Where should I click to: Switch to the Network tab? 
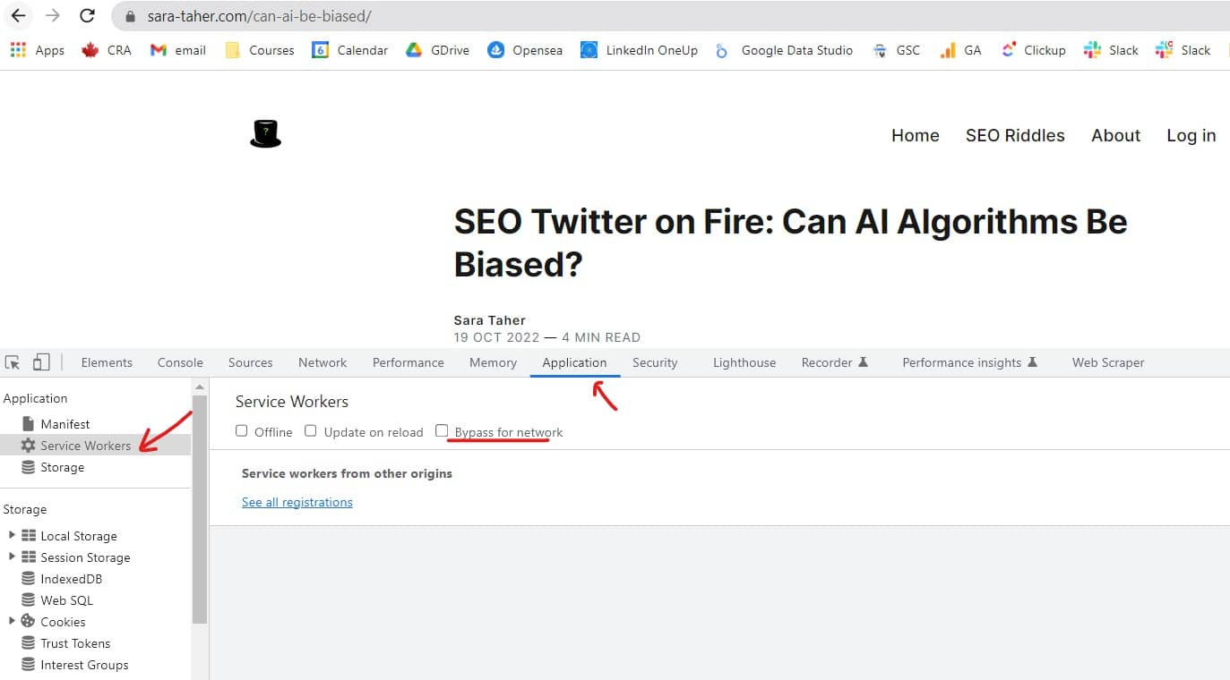pyautogui.click(x=322, y=362)
